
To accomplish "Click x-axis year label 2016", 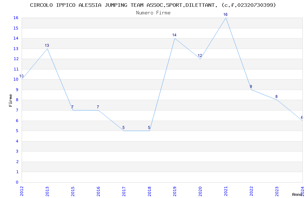I will tap(98, 191).
